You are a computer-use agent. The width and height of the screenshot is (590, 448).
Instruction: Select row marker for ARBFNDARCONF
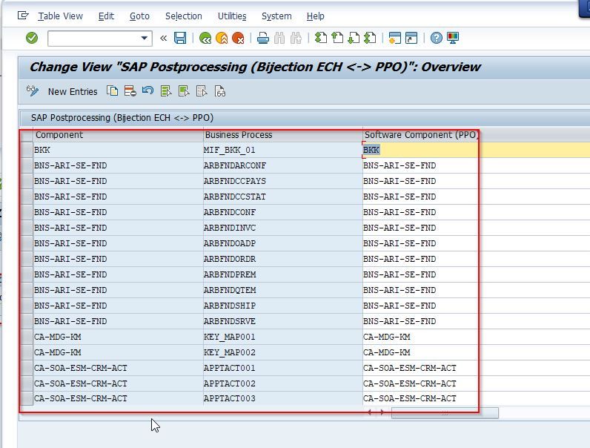coord(27,165)
